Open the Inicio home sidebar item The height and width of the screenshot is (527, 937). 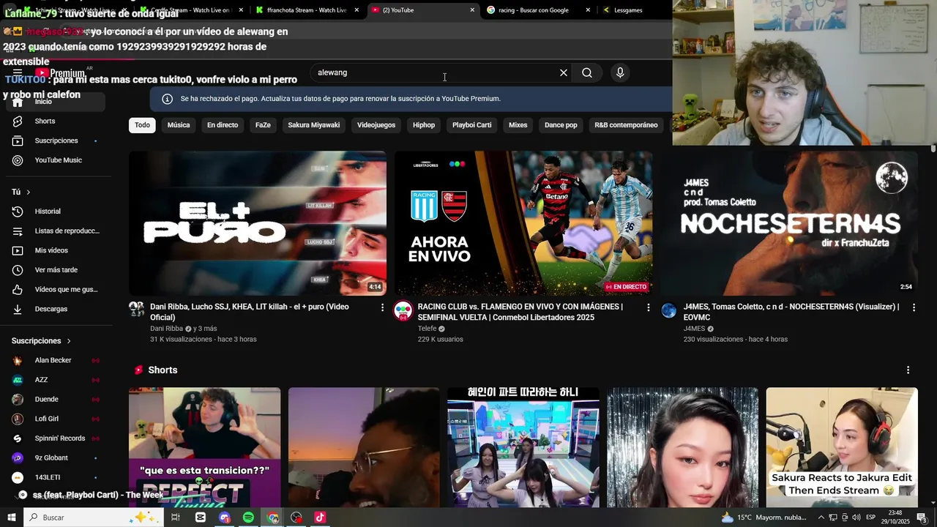[56, 102]
